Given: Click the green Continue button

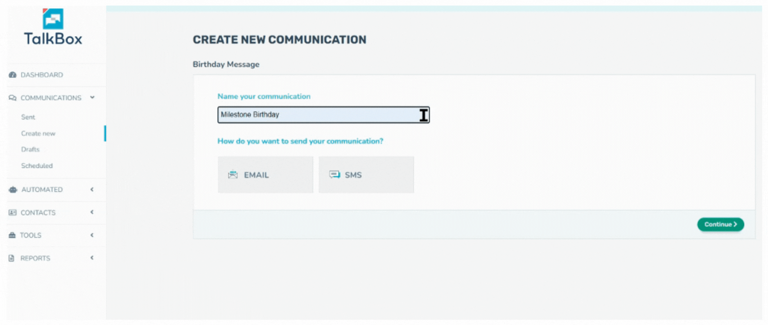Looking at the screenshot, I should click(x=721, y=224).
